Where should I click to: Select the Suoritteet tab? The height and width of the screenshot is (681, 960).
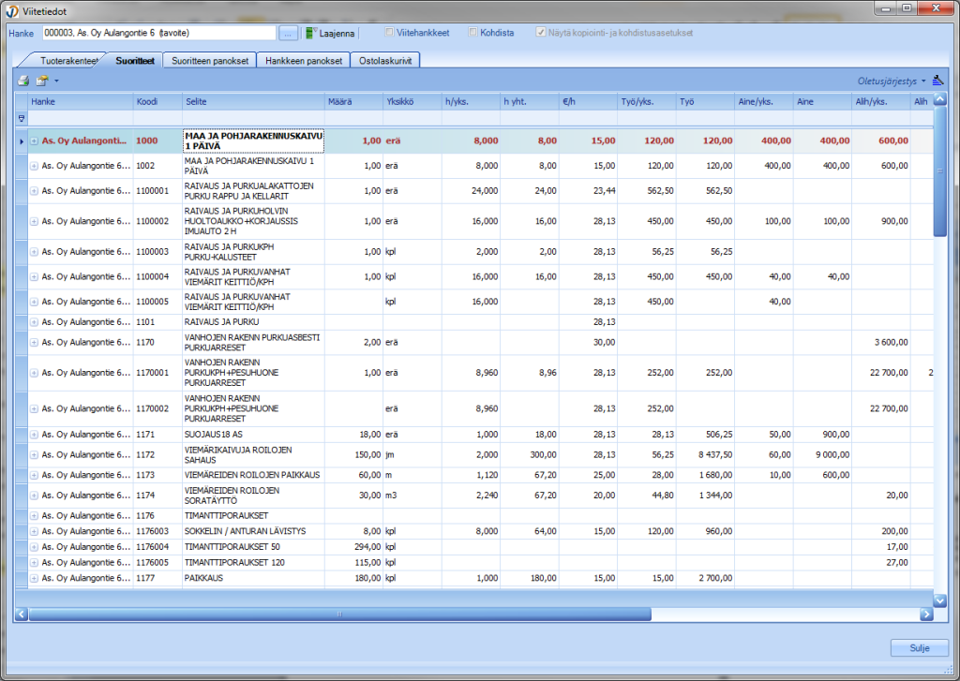pyautogui.click(x=135, y=61)
